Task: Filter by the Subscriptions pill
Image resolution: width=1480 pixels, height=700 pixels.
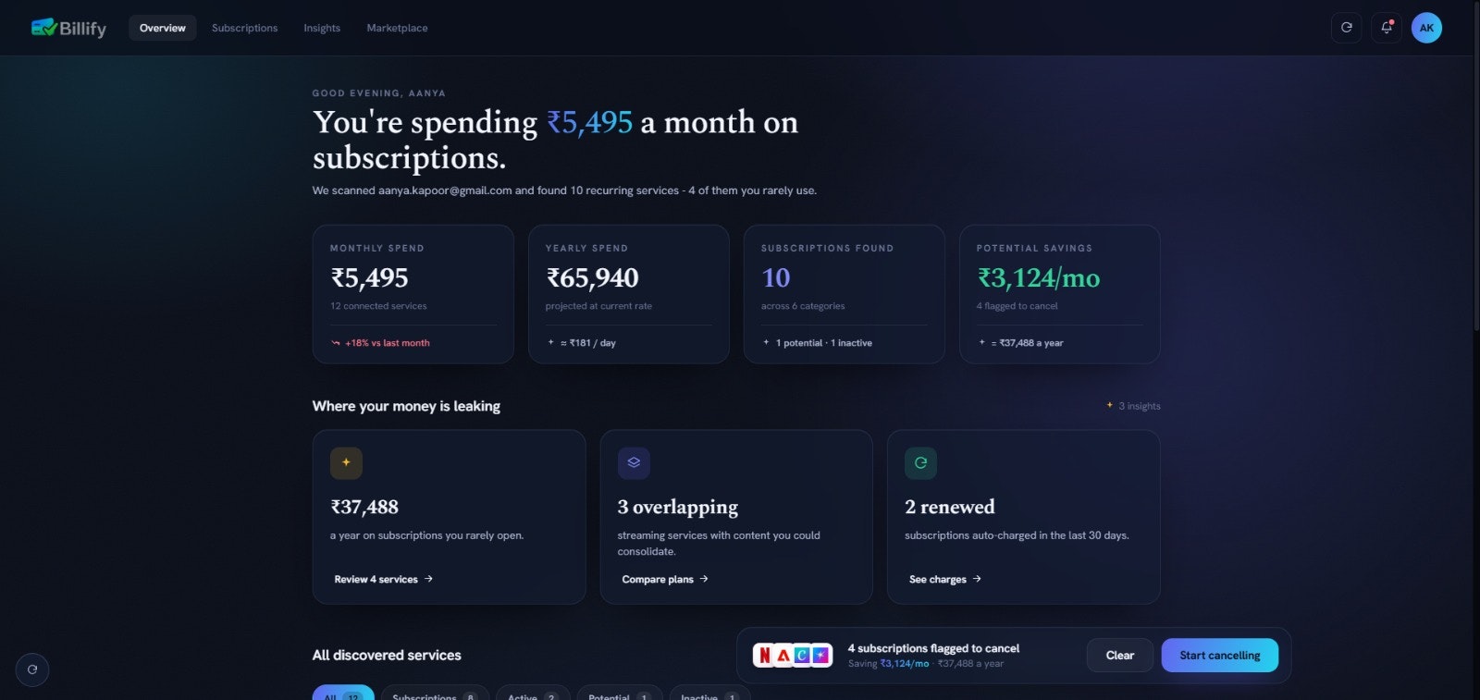Action: (435, 693)
